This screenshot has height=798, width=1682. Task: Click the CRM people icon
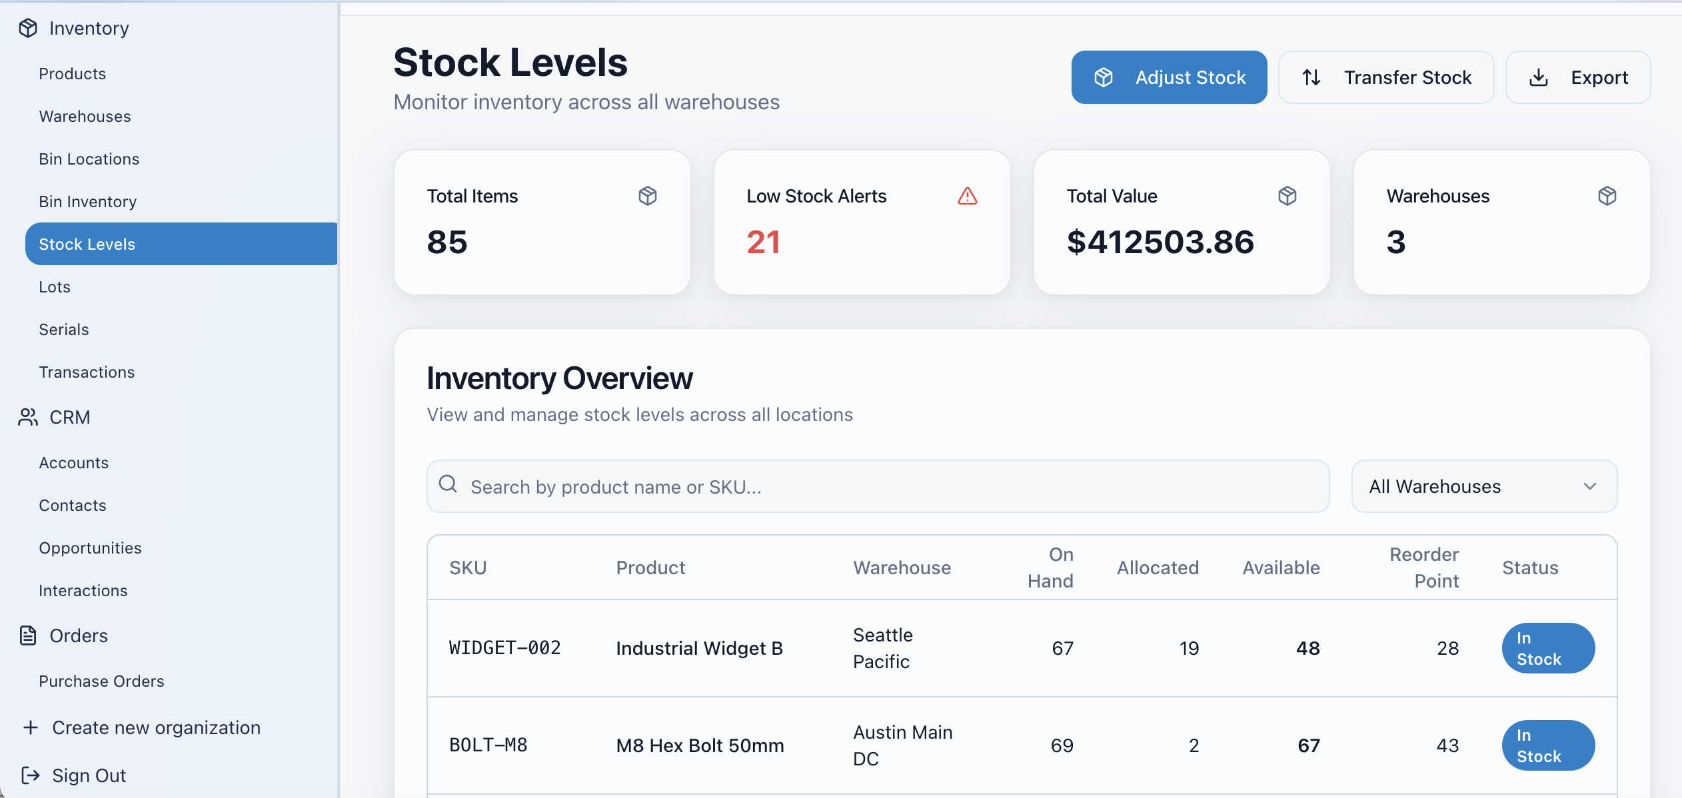tap(28, 417)
